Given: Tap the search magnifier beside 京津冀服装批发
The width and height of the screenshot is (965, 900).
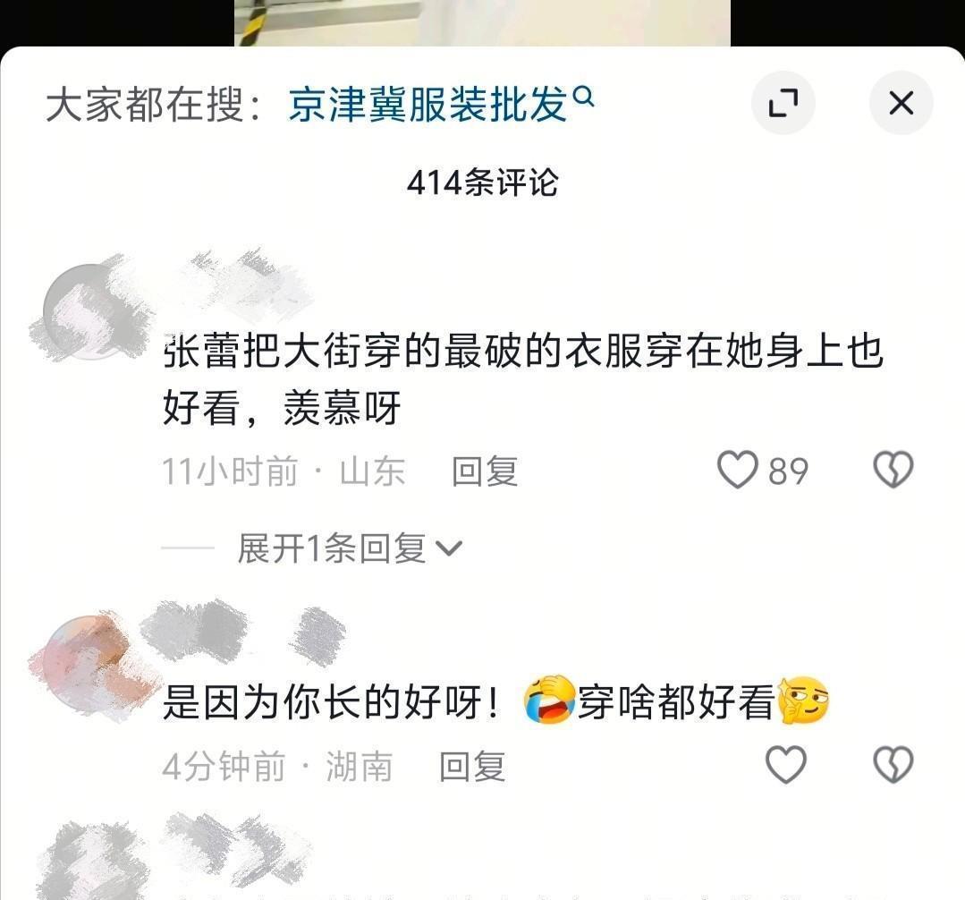Looking at the screenshot, I should click(x=583, y=96).
